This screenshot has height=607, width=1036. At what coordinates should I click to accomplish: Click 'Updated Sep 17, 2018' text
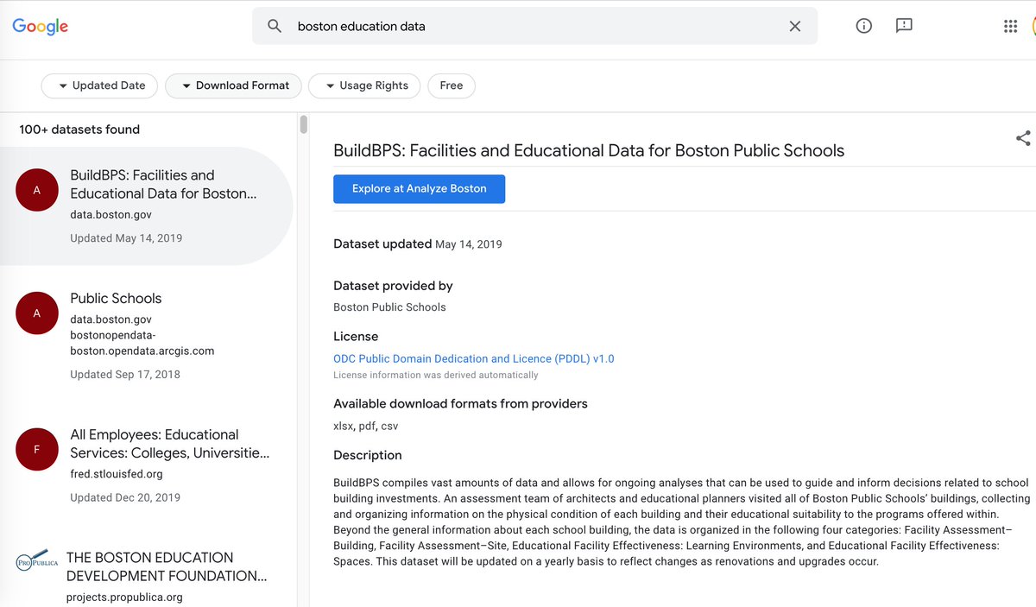pyautogui.click(x=125, y=375)
